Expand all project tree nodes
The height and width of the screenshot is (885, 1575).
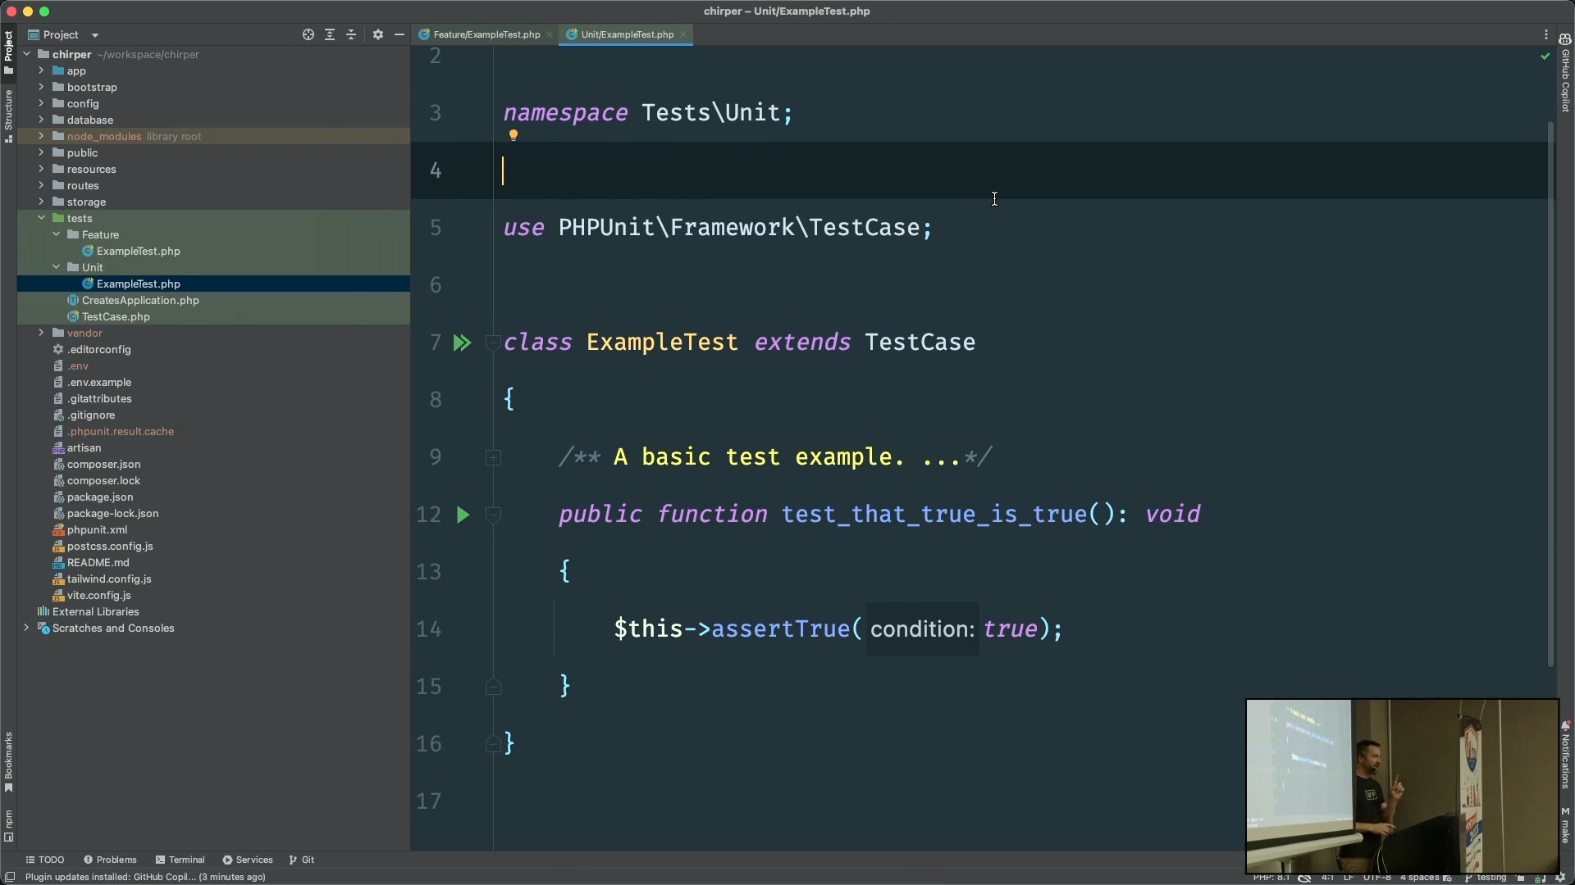tap(330, 34)
